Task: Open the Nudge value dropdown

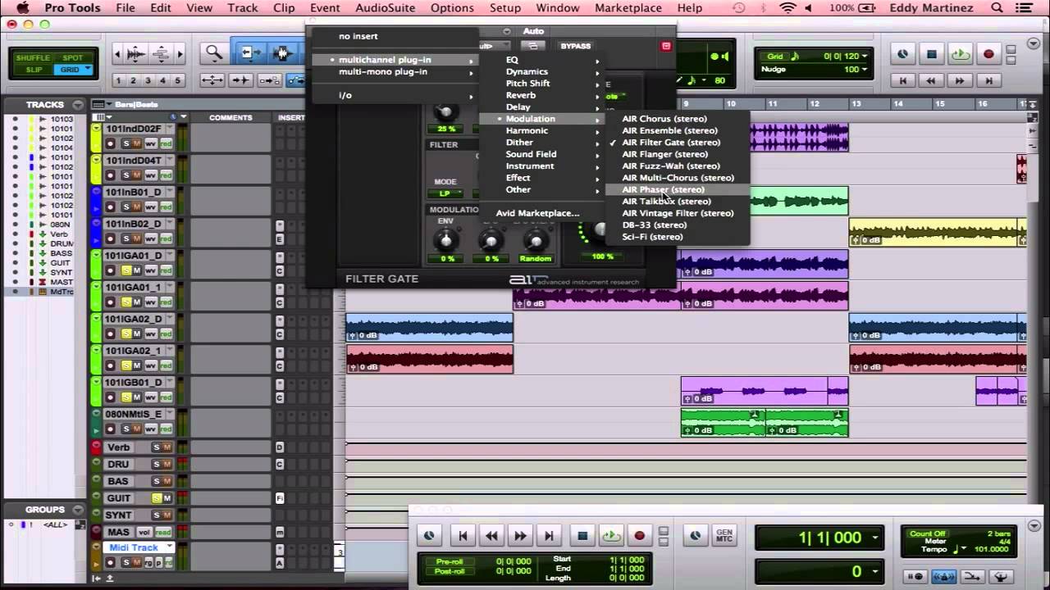Action: tap(865, 70)
